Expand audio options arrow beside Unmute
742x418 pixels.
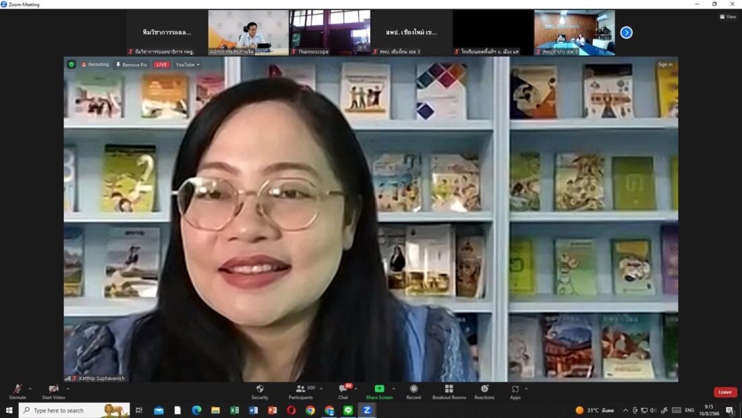pos(30,388)
